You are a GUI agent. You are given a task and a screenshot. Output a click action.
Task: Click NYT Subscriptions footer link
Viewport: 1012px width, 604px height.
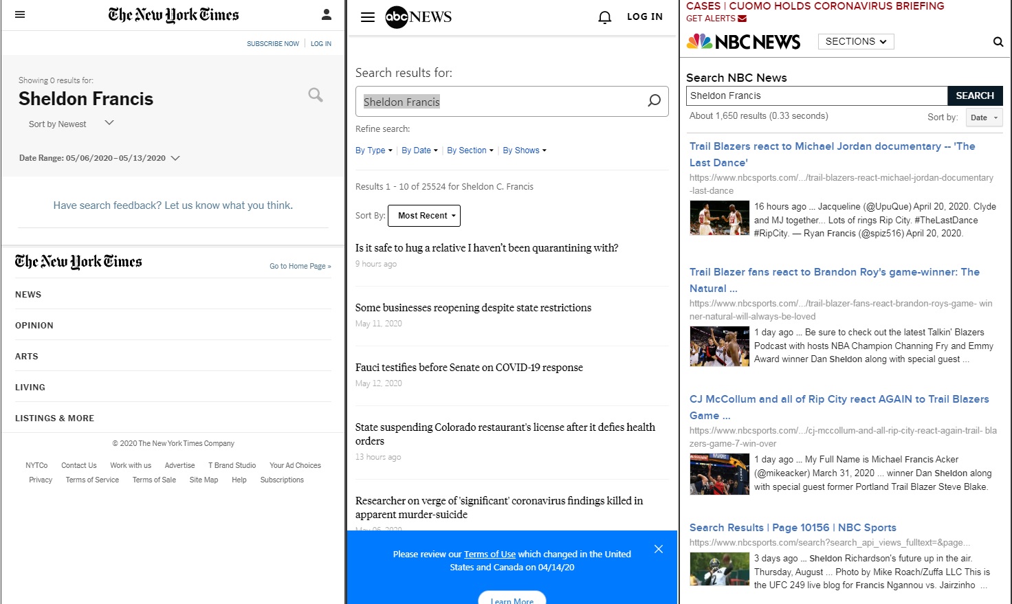point(282,480)
